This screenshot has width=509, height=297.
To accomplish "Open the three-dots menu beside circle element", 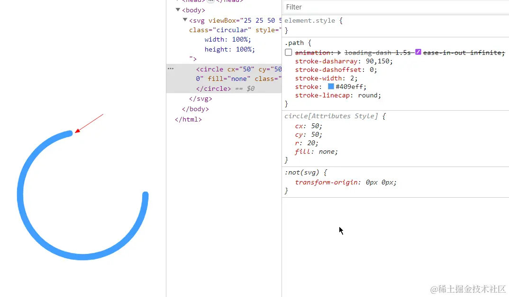I will pos(171,69).
